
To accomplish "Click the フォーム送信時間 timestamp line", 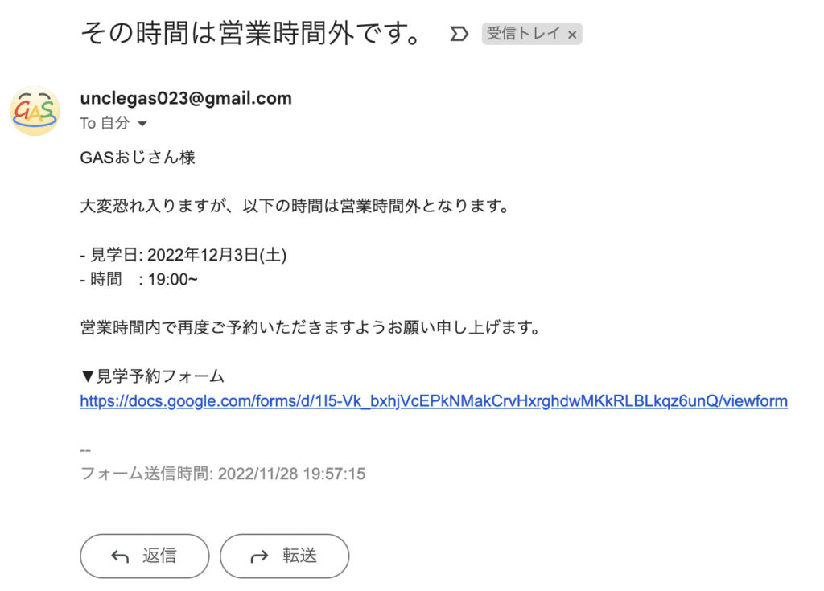I will tap(223, 474).
